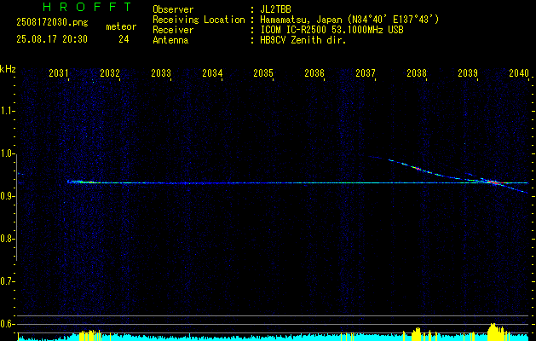Viewport: 536px width, 341px height.
Task: Click the 2037 time marker
Action: (366, 72)
